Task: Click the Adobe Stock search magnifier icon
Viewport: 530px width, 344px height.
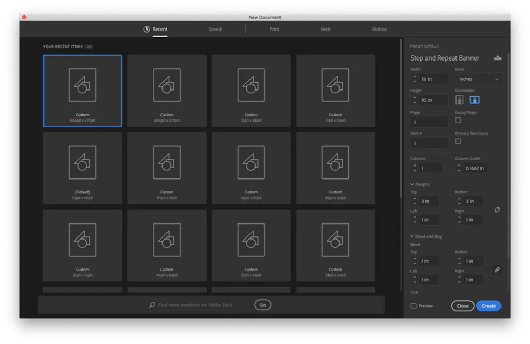Action: tap(152, 305)
